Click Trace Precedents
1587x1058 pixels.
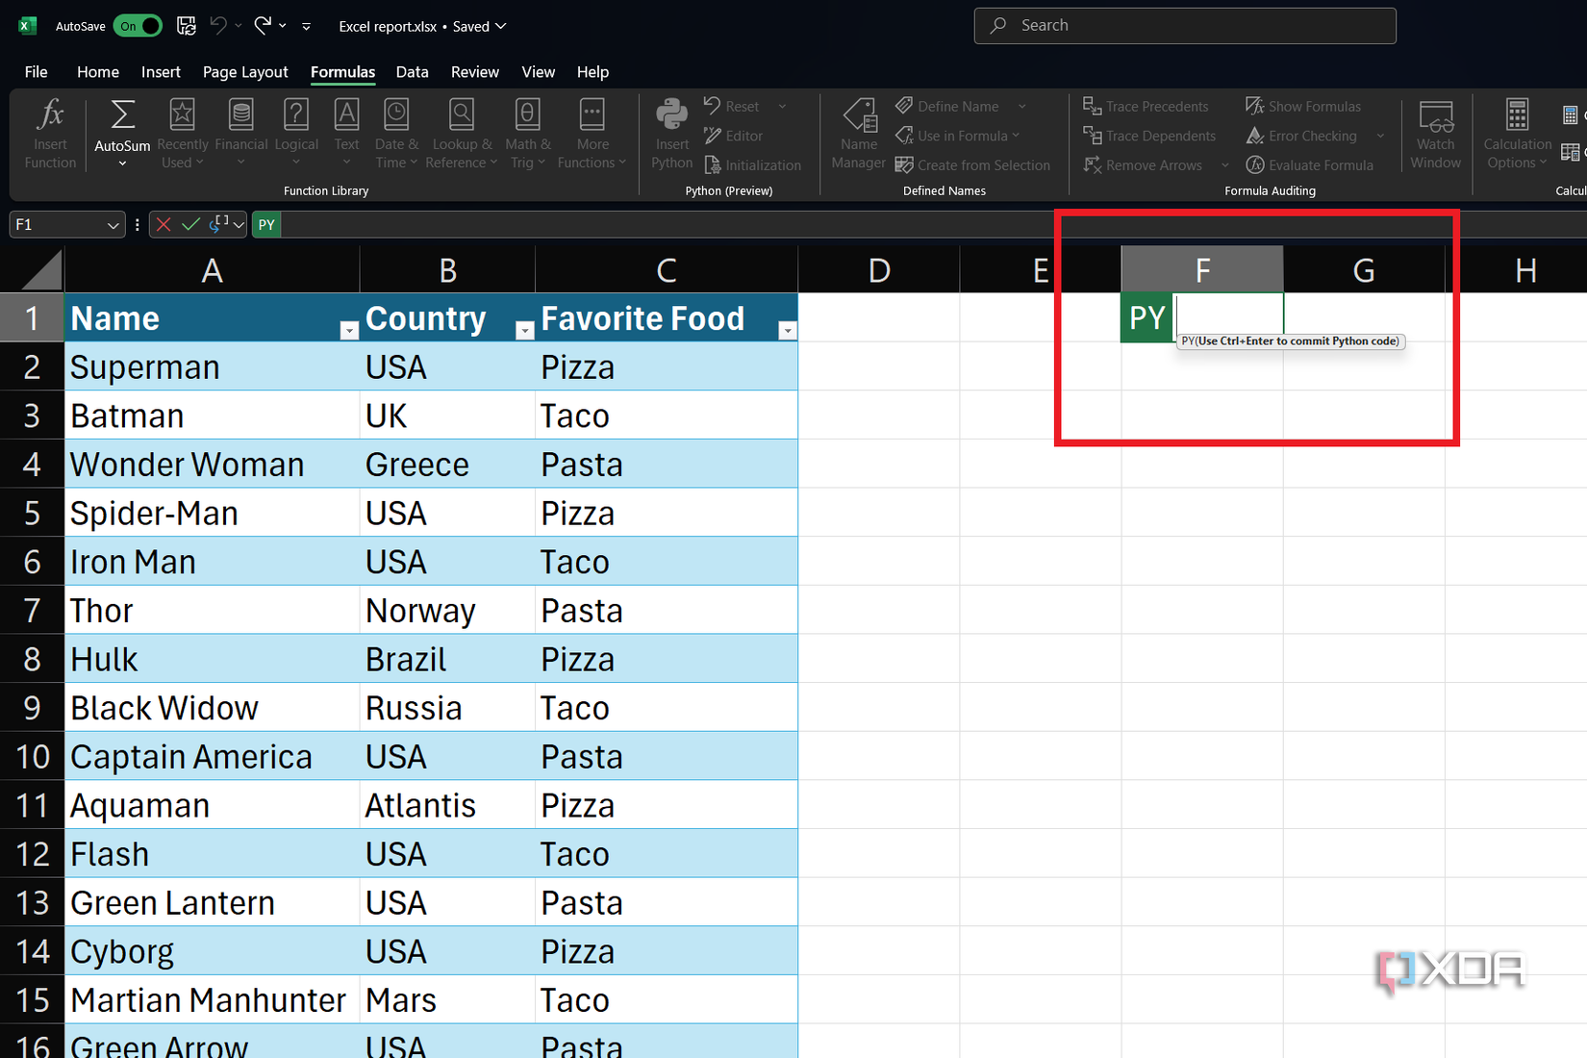point(1147,106)
